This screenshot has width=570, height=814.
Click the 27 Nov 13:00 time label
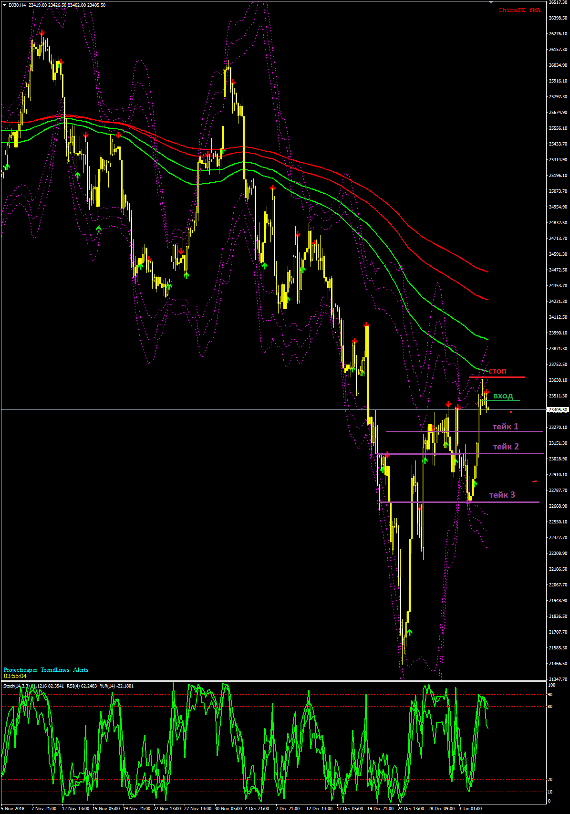(198, 809)
